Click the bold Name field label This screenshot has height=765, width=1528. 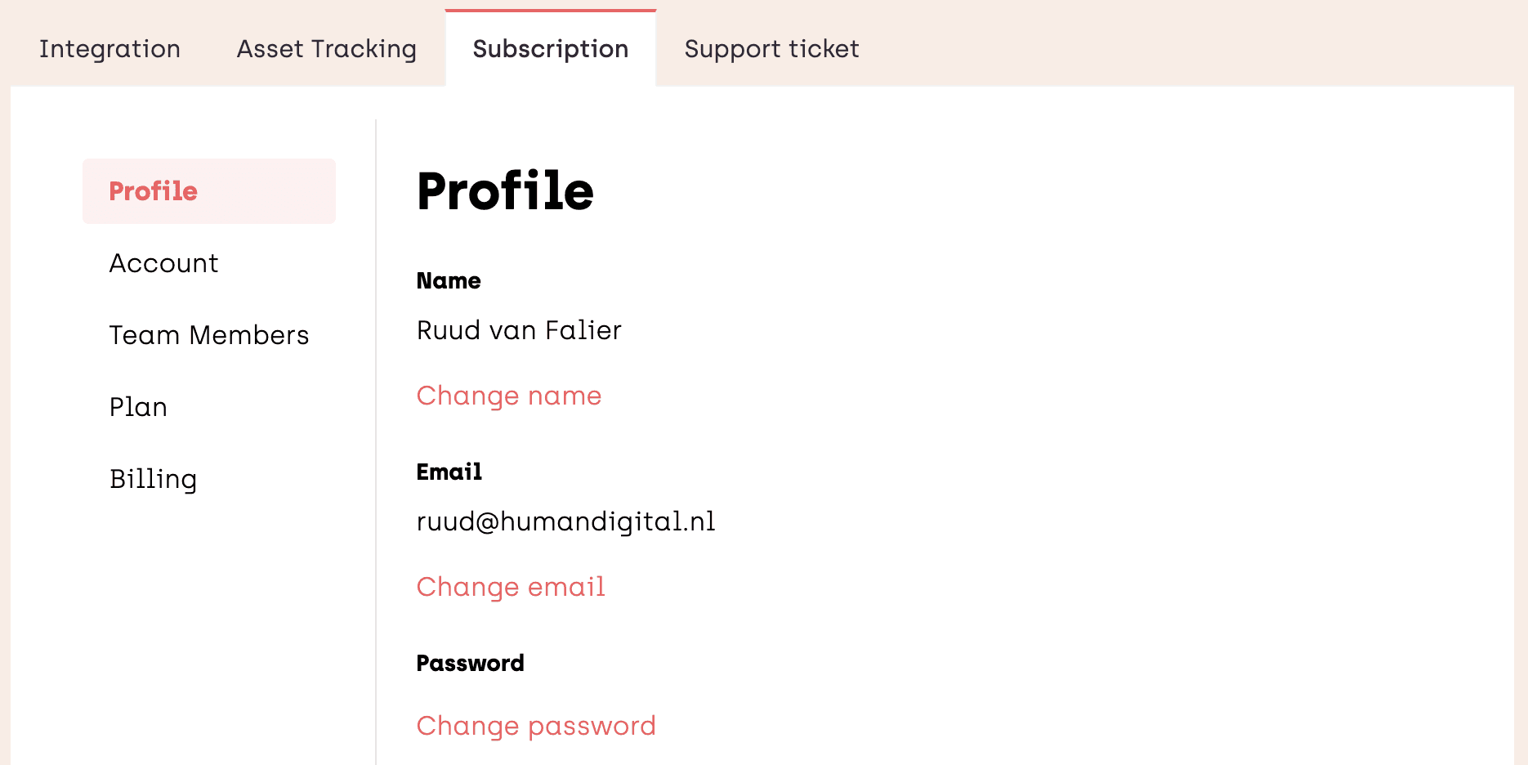(x=448, y=281)
